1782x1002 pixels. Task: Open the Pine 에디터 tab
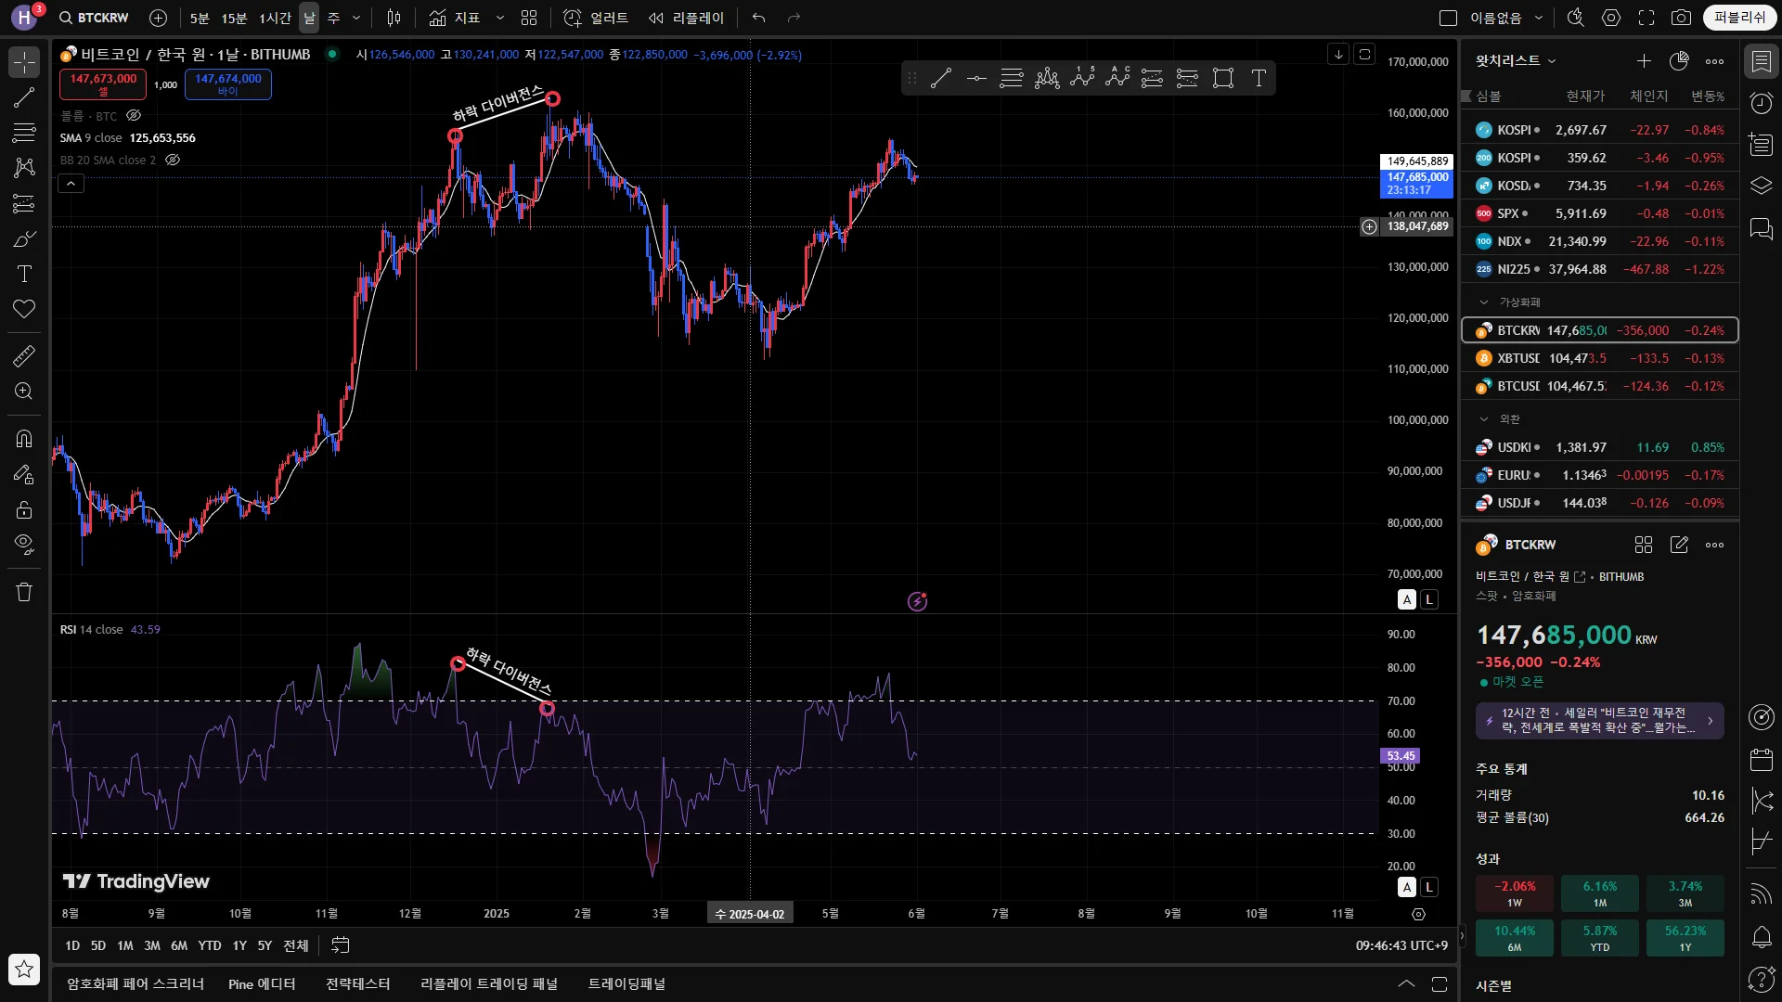point(262,983)
